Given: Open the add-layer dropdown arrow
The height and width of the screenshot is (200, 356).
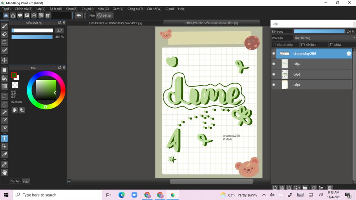Looking at the screenshot, I should (299, 188).
